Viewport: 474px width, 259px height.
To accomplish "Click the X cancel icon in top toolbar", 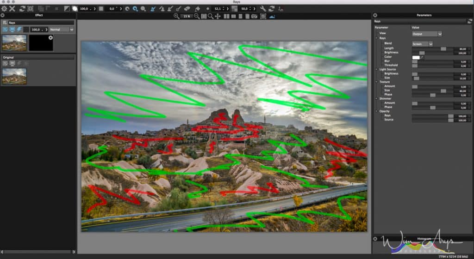I will coord(12,9).
